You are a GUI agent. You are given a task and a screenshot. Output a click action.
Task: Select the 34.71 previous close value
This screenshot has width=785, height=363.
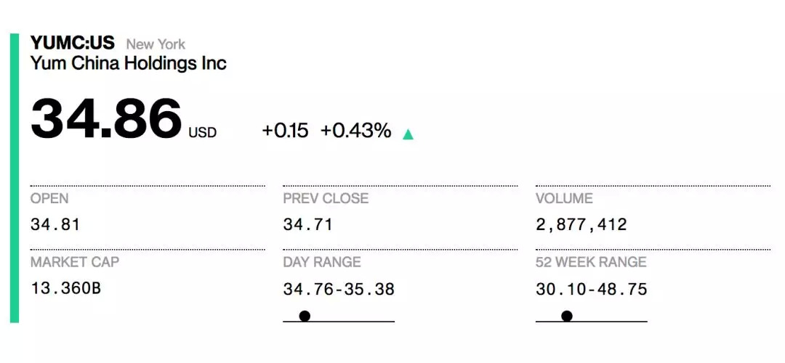(x=307, y=224)
